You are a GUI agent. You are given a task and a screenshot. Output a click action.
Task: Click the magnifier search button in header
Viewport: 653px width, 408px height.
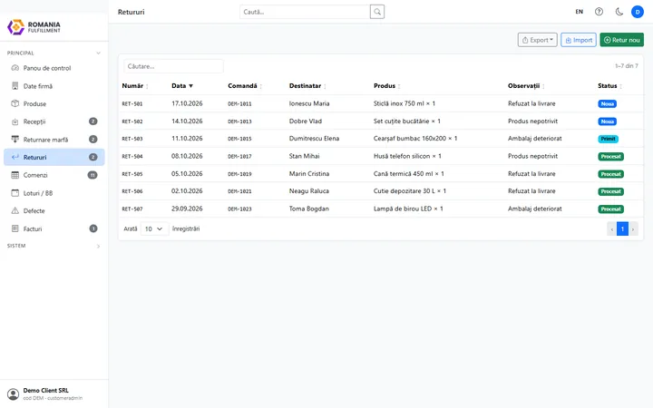377,12
